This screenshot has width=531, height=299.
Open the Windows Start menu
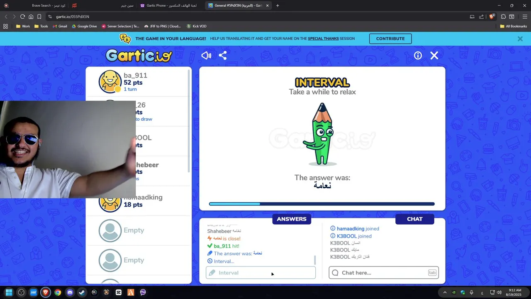[x=9, y=292]
